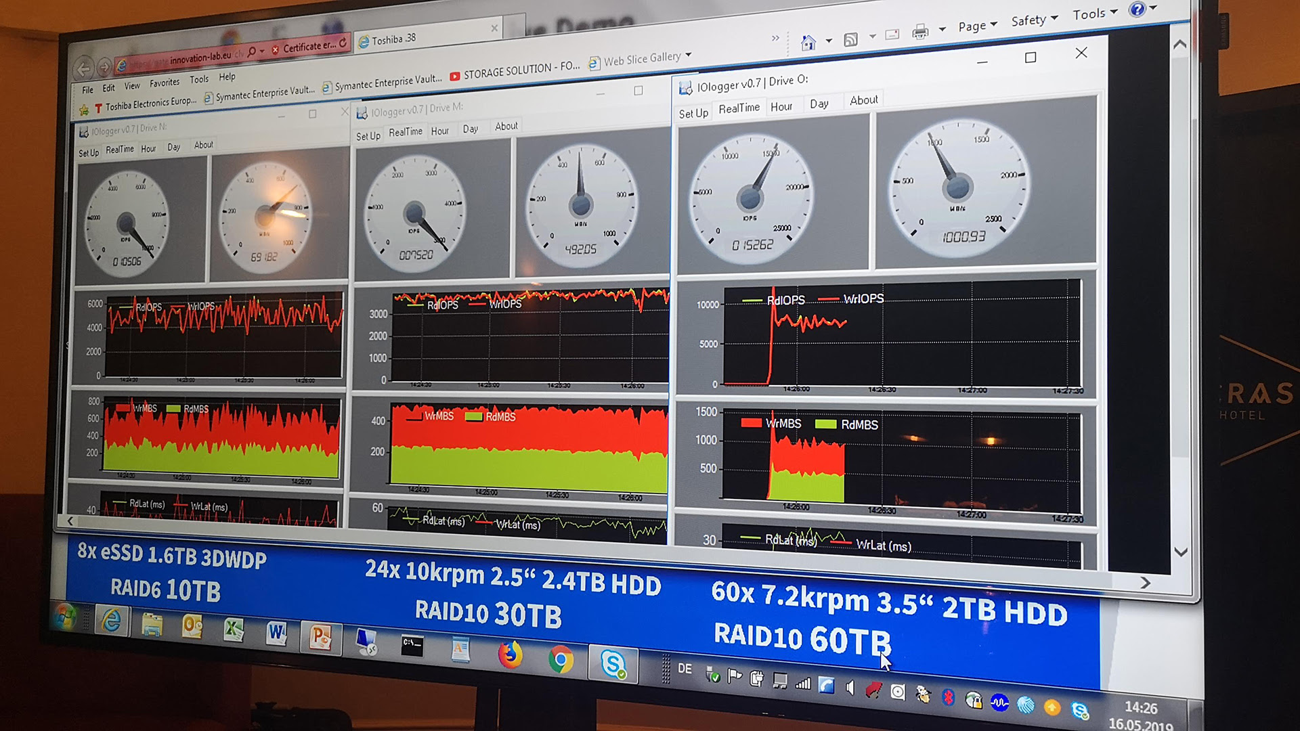This screenshot has height=731, width=1300.
Task: Click the Read Mail envelope icon
Action: (x=892, y=35)
